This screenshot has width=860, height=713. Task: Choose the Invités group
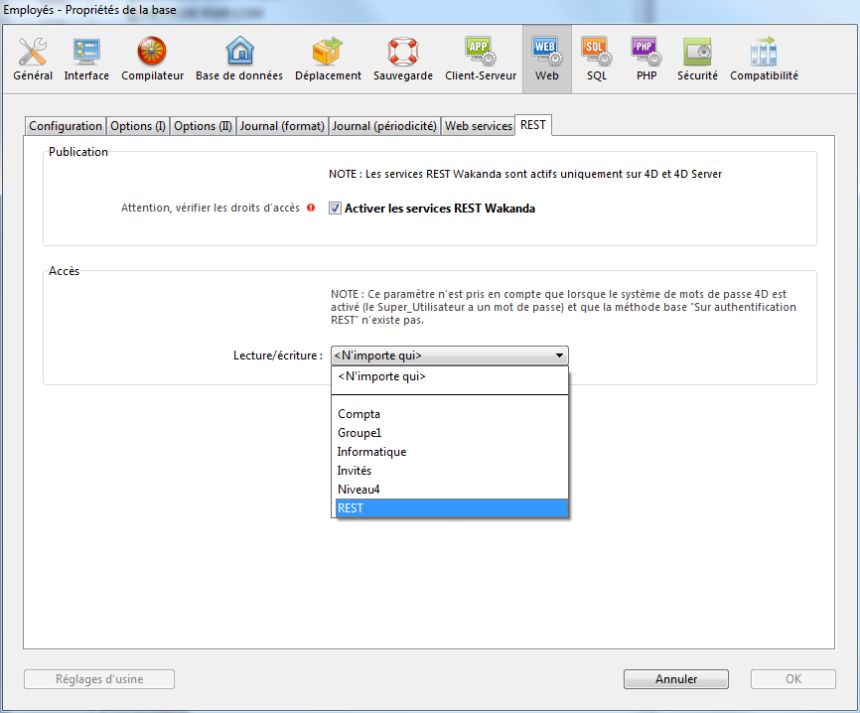[x=452, y=471]
